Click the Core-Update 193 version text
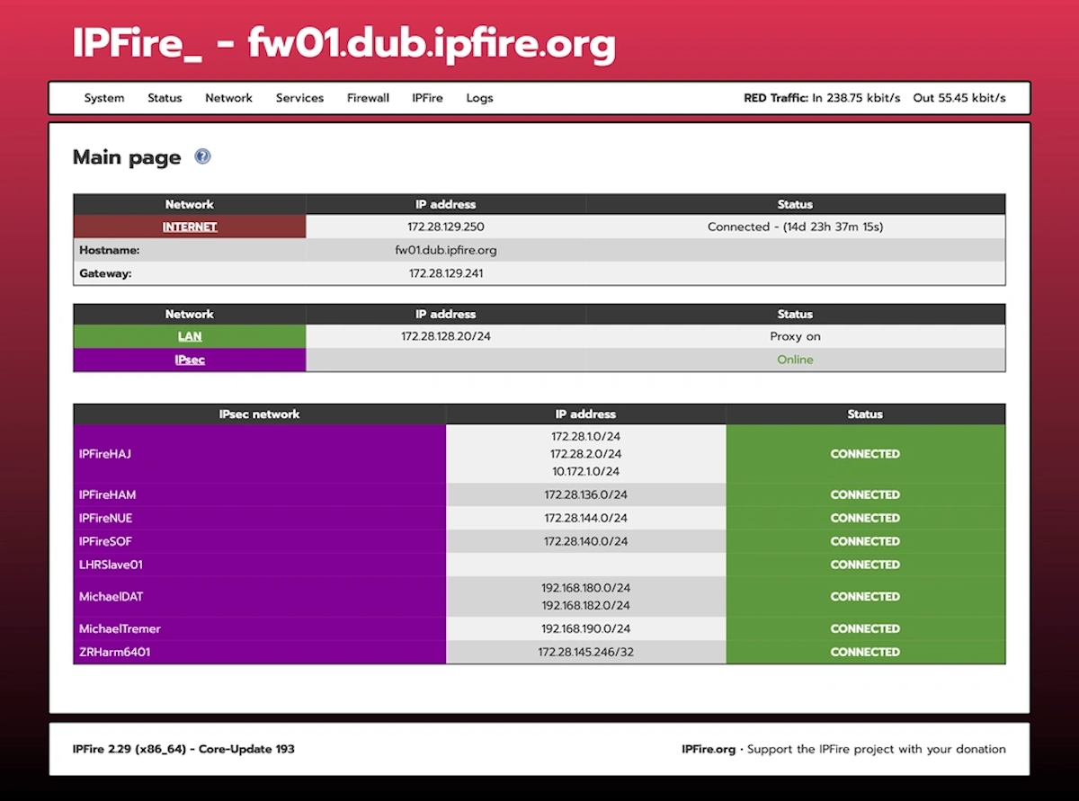Image resolution: width=1079 pixels, height=801 pixels. [x=246, y=749]
